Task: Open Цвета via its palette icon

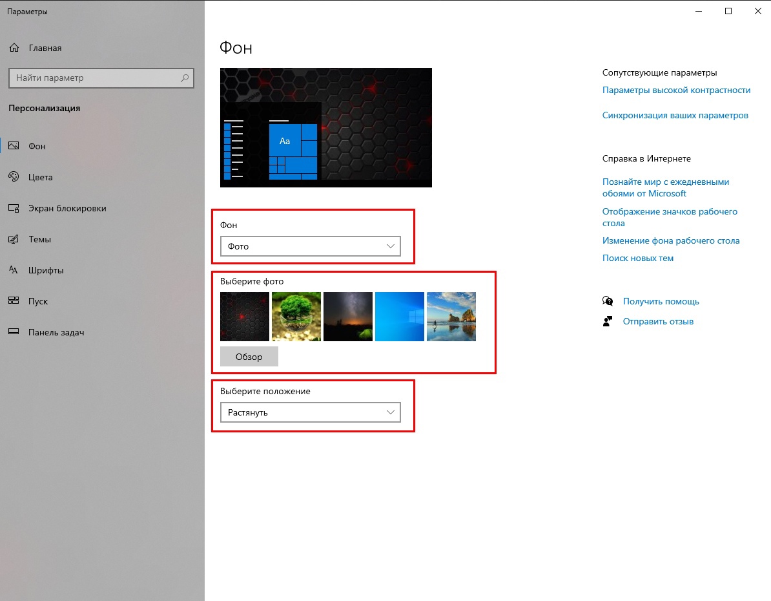Action: click(x=14, y=177)
